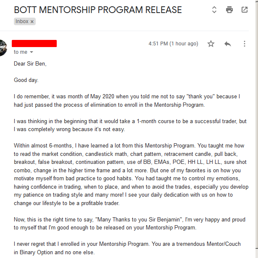Expand recipient details next to "to me"
This screenshot has height=258, width=258.
[x=32, y=52]
